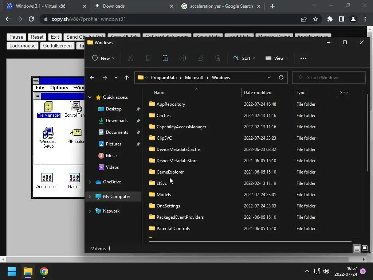Click Explorer vertical scrollbar thumb
This screenshot has width=373, height=280.
point(367,132)
